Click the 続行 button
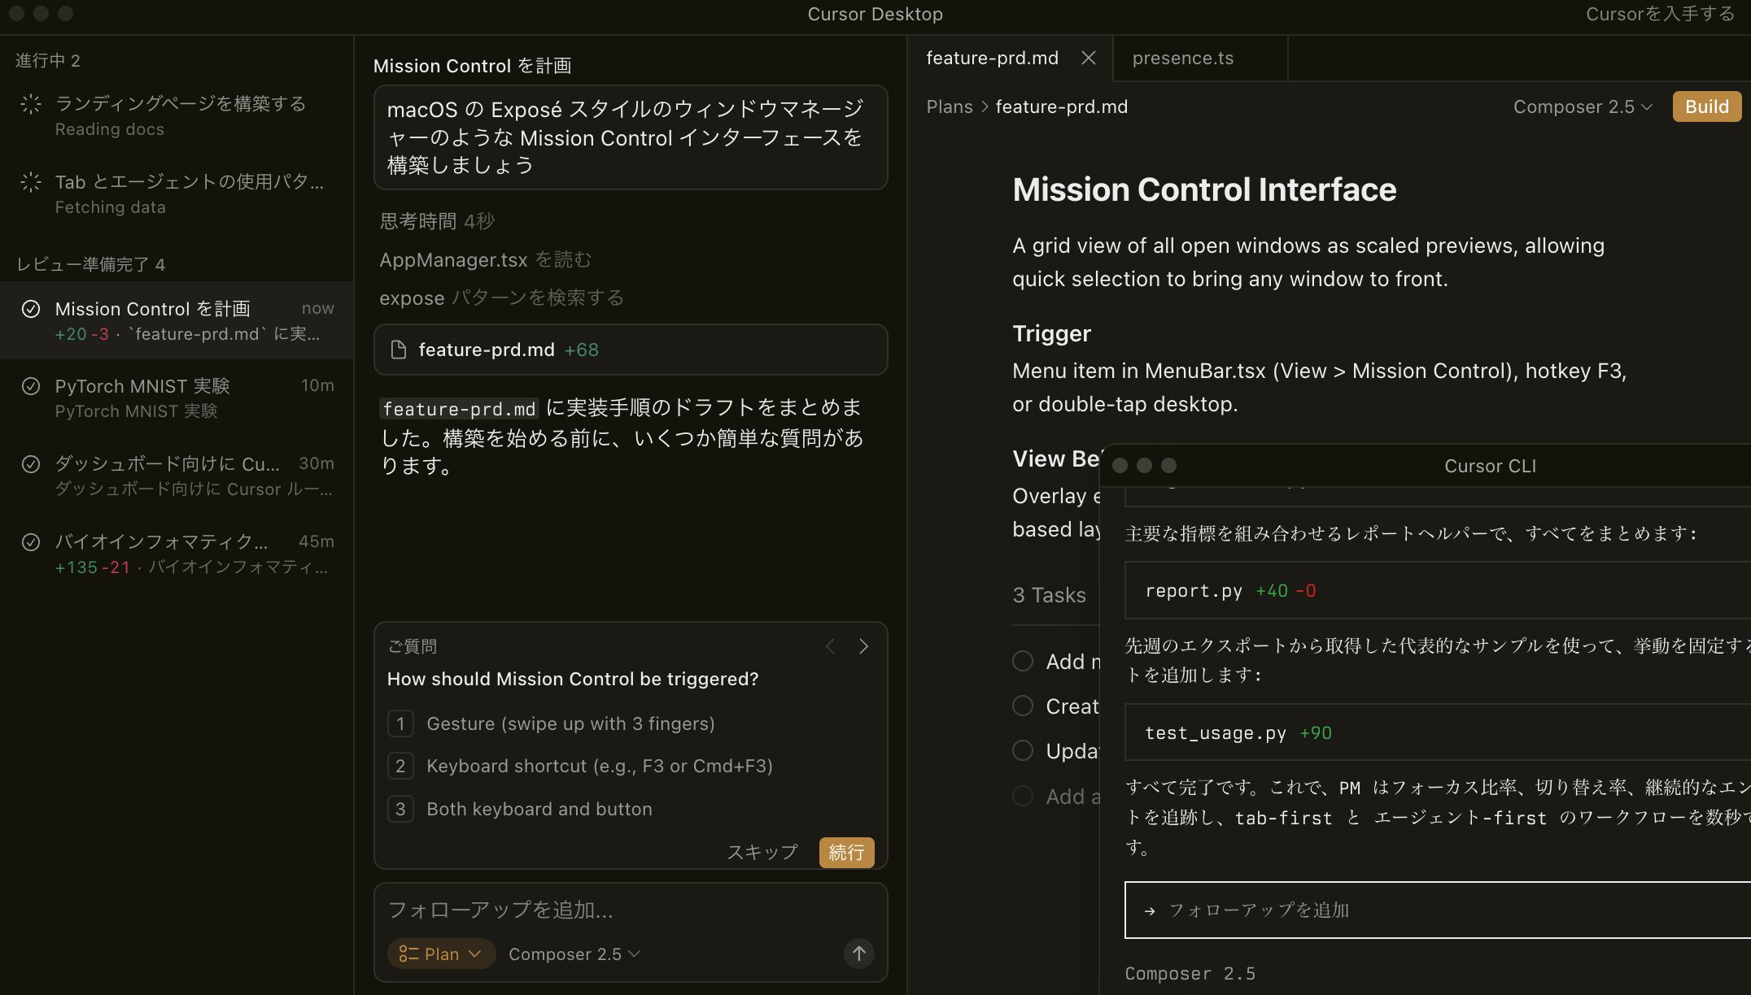 846,852
